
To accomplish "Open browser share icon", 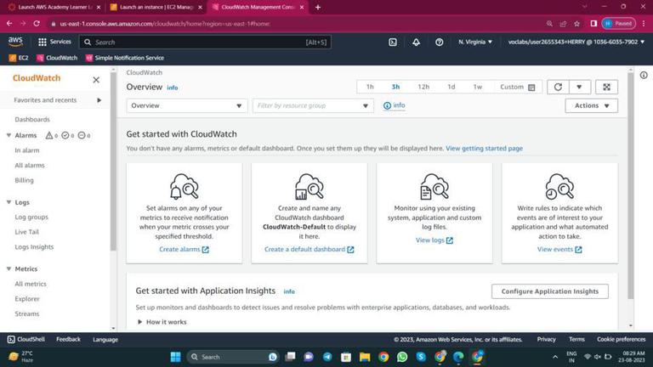I will [x=563, y=24].
